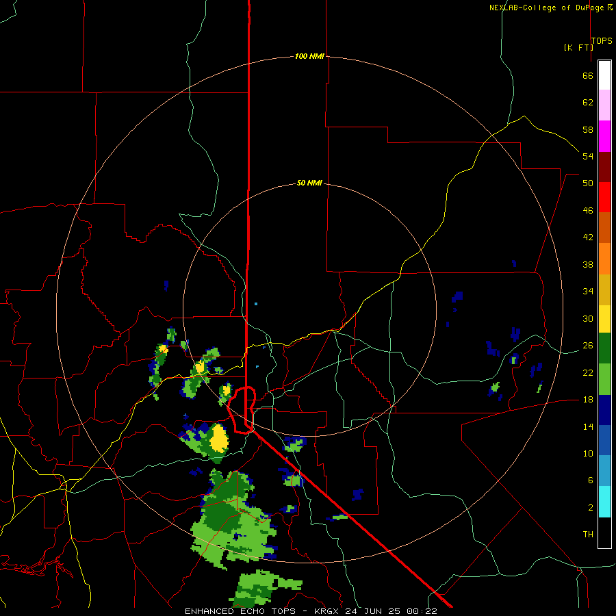This screenshot has width=616, height=616.
Task: Click the legend value 54
Action: pyautogui.click(x=588, y=156)
